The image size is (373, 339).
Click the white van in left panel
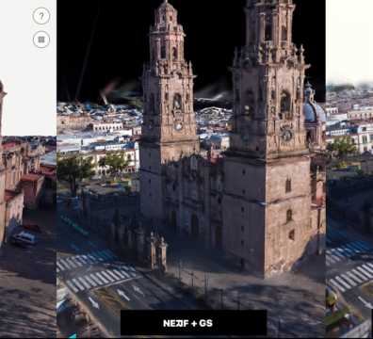(x=24, y=238)
